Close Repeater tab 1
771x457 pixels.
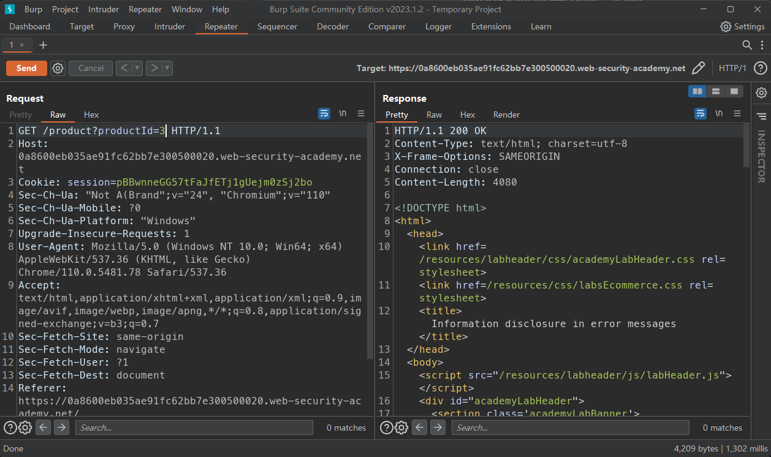22,45
